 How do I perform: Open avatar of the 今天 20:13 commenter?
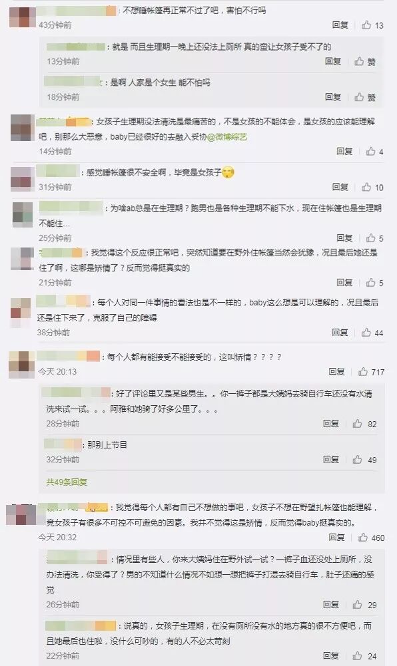(x=22, y=364)
